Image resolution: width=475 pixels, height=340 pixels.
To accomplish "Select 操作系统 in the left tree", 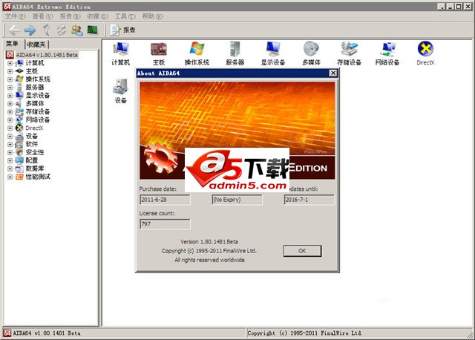I will click(x=38, y=79).
